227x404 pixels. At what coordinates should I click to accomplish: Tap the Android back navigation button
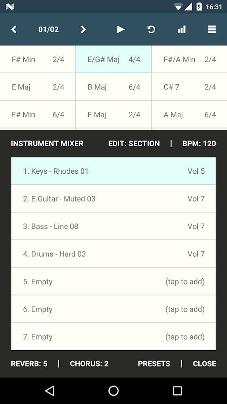point(50,391)
